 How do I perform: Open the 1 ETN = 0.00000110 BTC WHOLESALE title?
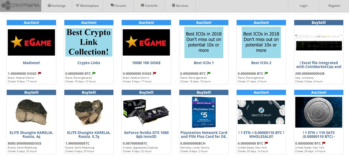point(261,134)
